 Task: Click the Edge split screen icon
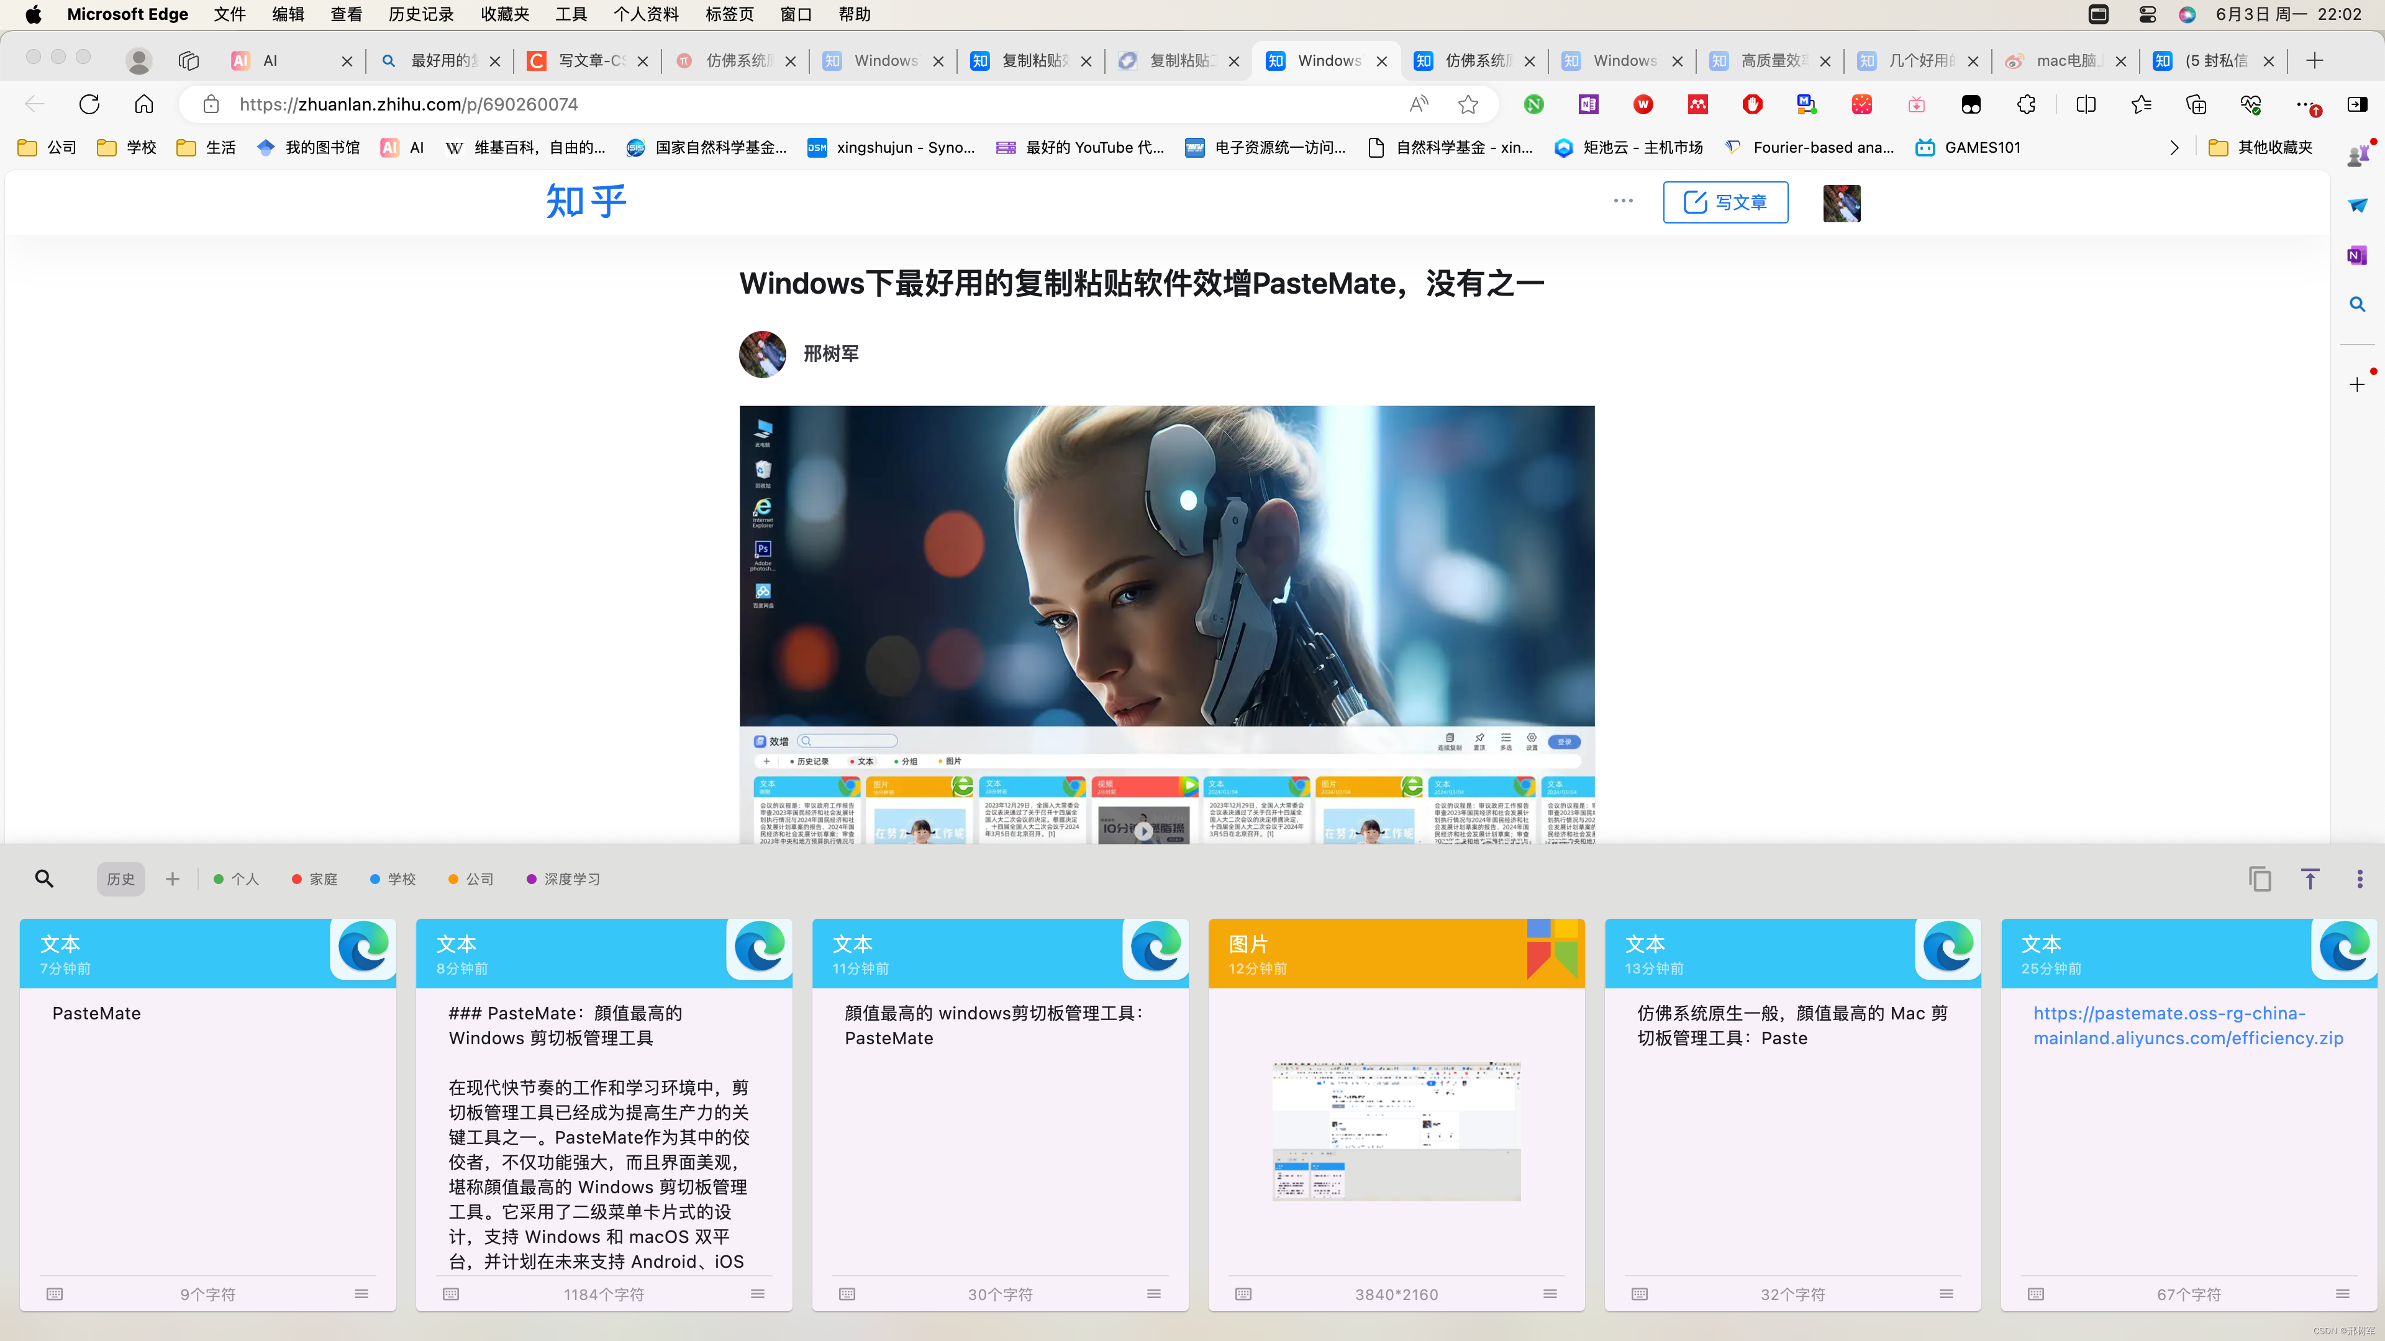tap(2085, 104)
